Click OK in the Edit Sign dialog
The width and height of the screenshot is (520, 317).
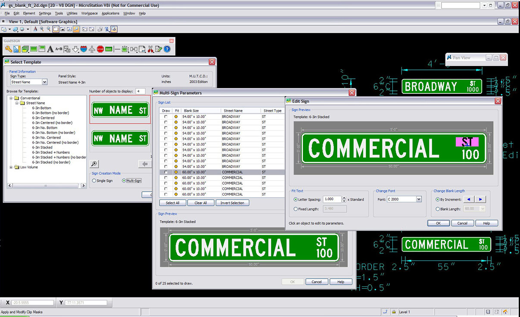click(x=438, y=223)
